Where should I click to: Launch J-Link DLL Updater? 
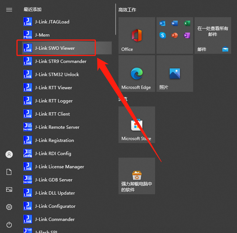[67, 193]
